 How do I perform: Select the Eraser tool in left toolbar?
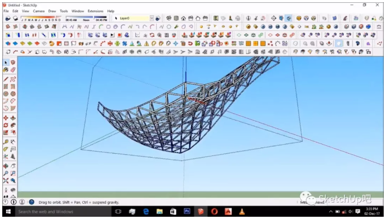[13, 70]
